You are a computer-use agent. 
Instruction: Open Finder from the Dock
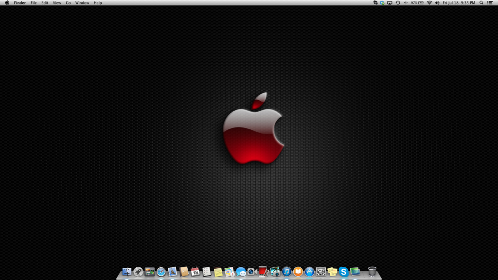point(127,272)
